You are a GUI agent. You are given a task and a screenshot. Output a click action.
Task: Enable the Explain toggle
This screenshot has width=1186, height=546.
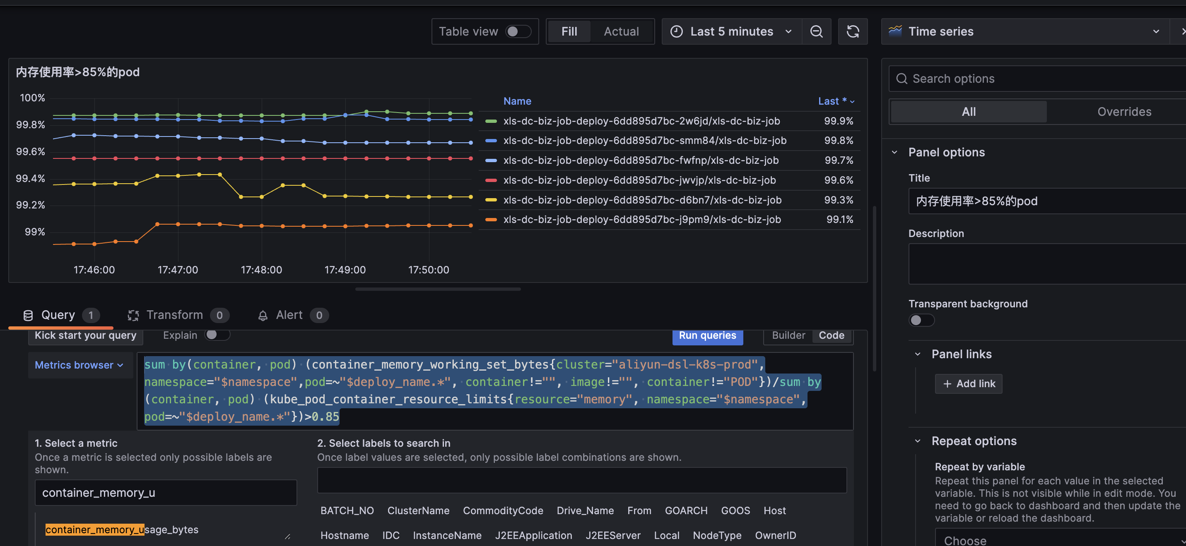point(217,335)
